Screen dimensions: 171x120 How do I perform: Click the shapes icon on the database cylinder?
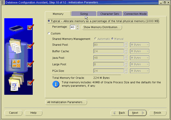click(16, 63)
